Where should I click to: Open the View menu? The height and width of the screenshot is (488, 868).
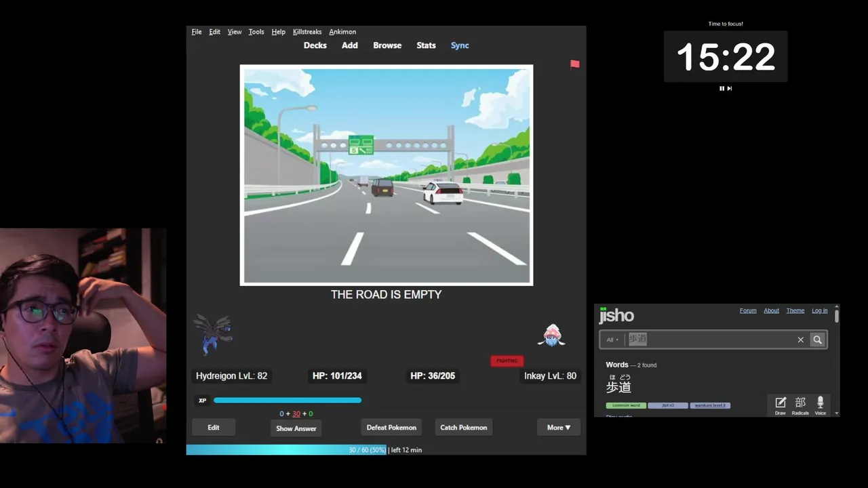[x=235, y=32]
